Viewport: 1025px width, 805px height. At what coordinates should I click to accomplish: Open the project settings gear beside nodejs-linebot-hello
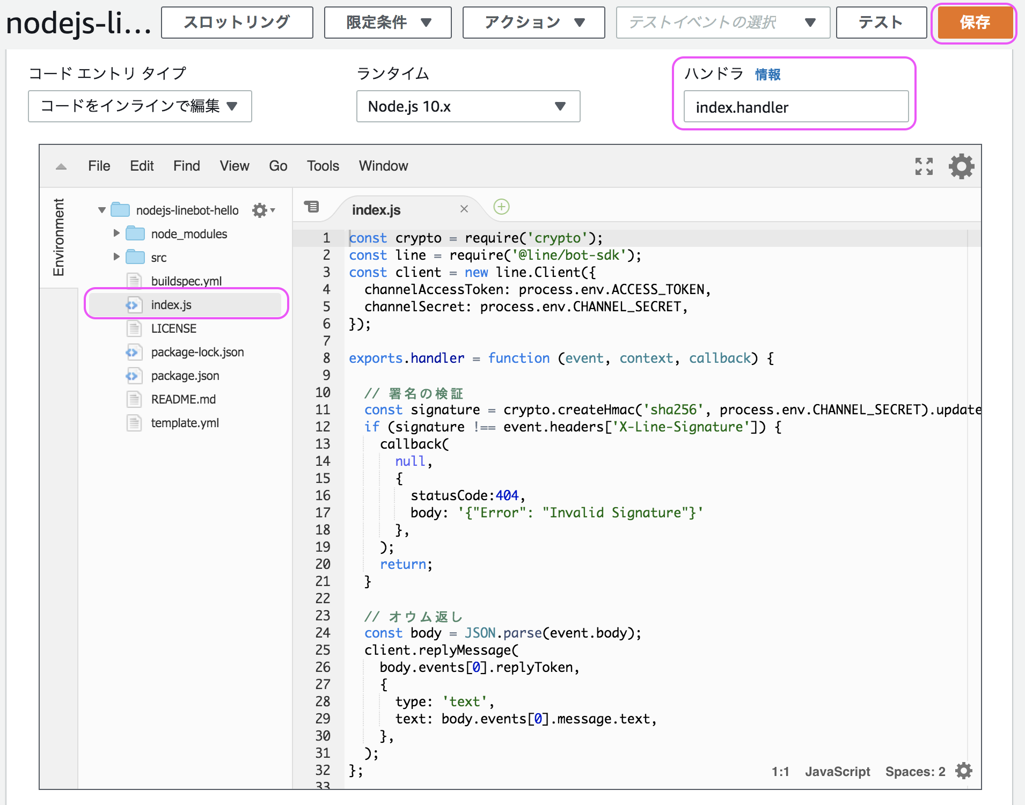(x=261, y=210)
